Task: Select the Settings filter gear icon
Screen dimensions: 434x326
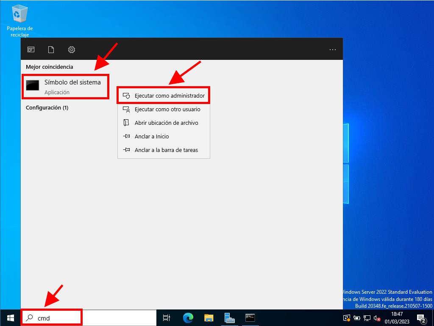Action: (72, 50)
